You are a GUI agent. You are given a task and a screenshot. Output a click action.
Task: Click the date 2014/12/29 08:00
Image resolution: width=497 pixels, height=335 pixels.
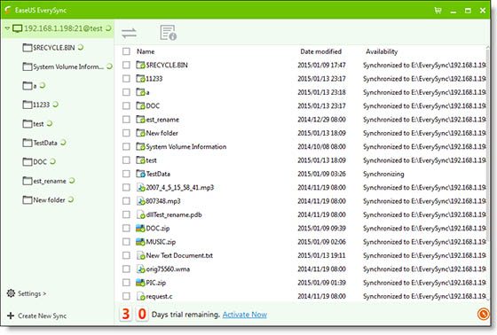[x=321, y=120]
